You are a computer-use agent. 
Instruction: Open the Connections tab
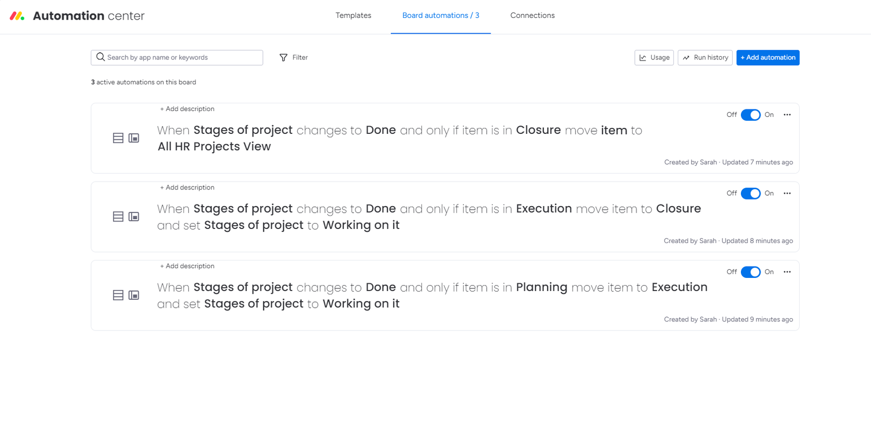click(x=532, y=16)
